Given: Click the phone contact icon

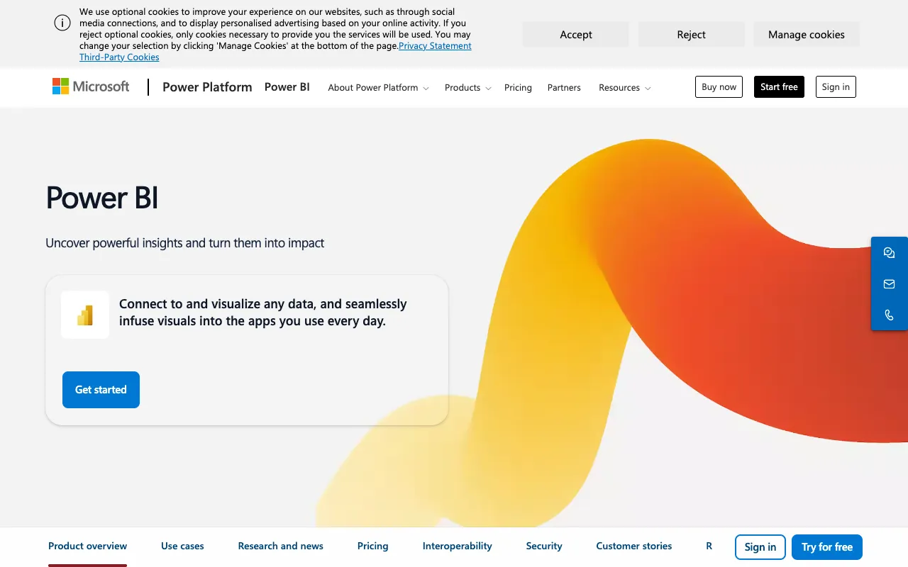Looking at the screenshot, I should pos(889,315).
